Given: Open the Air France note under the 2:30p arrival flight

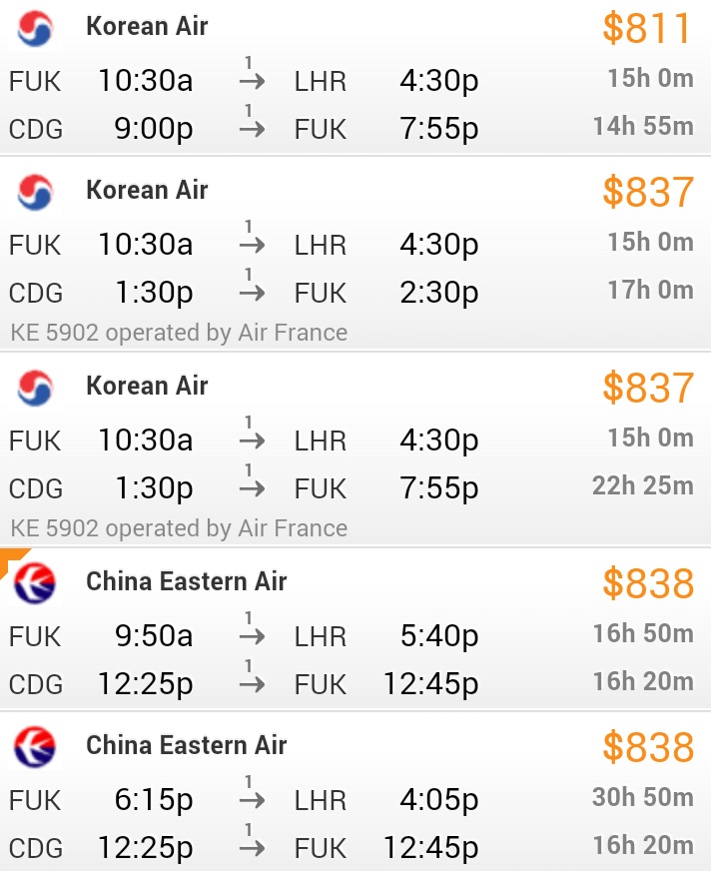Looking at the screenshot, I should (180, 333).
